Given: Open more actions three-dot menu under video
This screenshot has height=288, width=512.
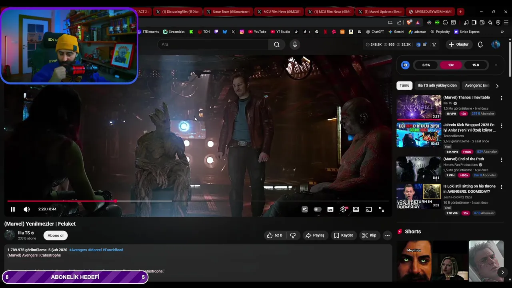Looking at the screenshot, I should (x=387, y=235).
